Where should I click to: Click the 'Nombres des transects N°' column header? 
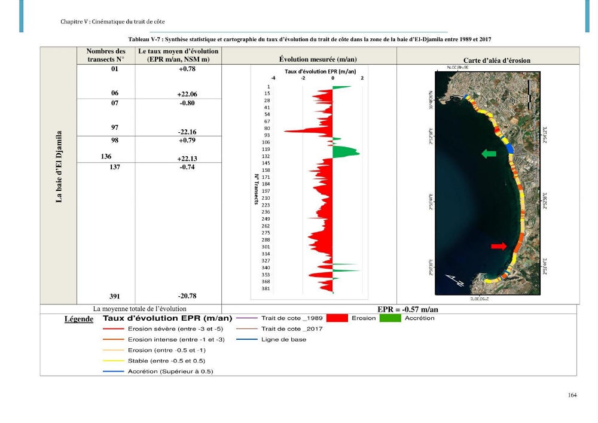pyautogui.click(x=106, y=55)
